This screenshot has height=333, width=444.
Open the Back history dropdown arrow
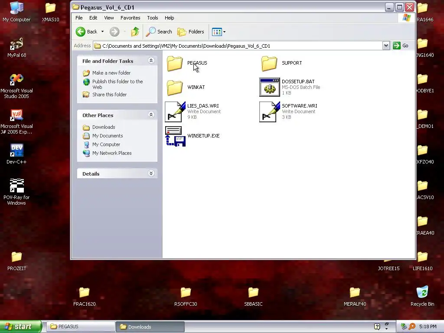(102, 32)
